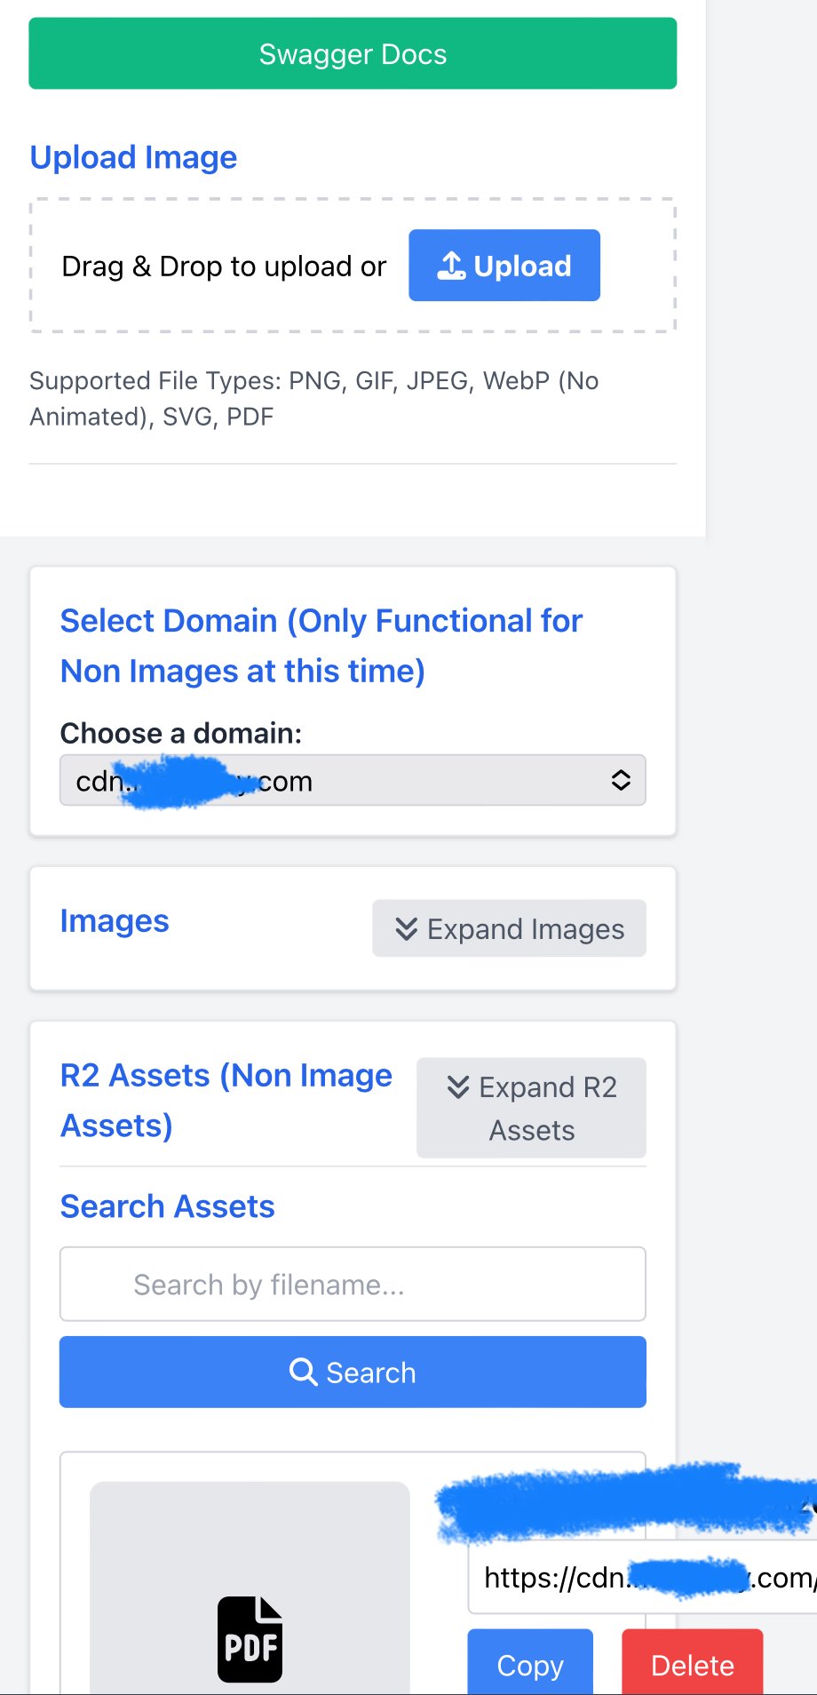Click the Upload Image heading link

tap(133, 157)
